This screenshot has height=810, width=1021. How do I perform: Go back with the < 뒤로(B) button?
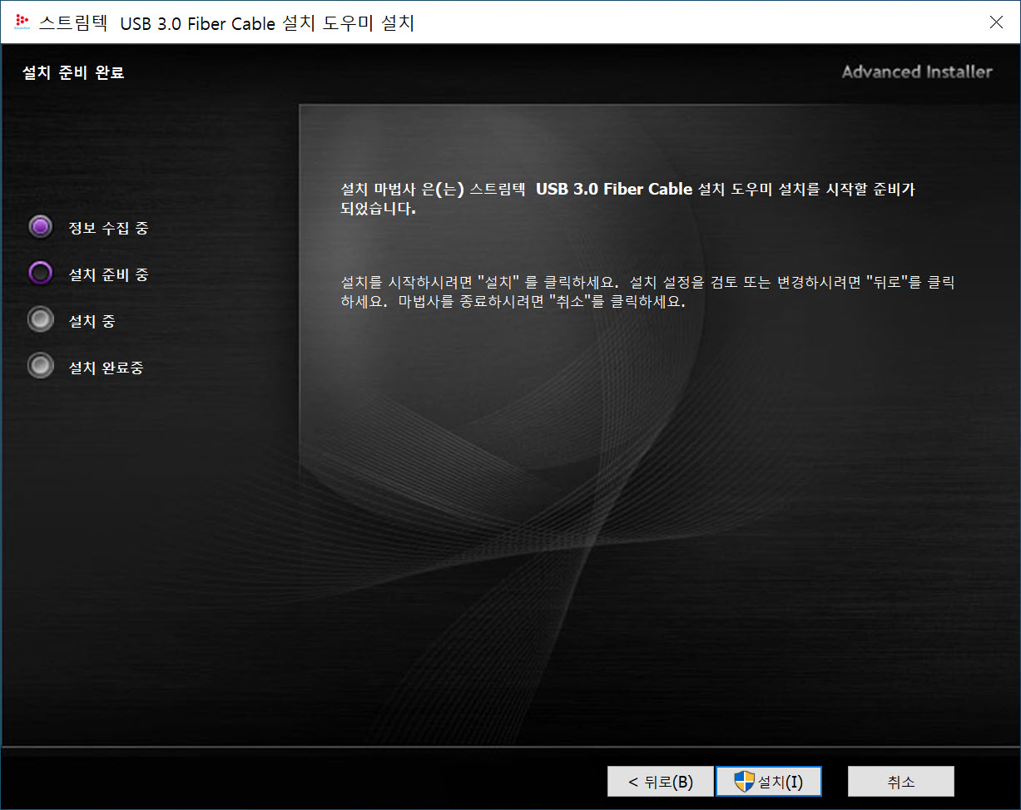click(x=661, y=782)
